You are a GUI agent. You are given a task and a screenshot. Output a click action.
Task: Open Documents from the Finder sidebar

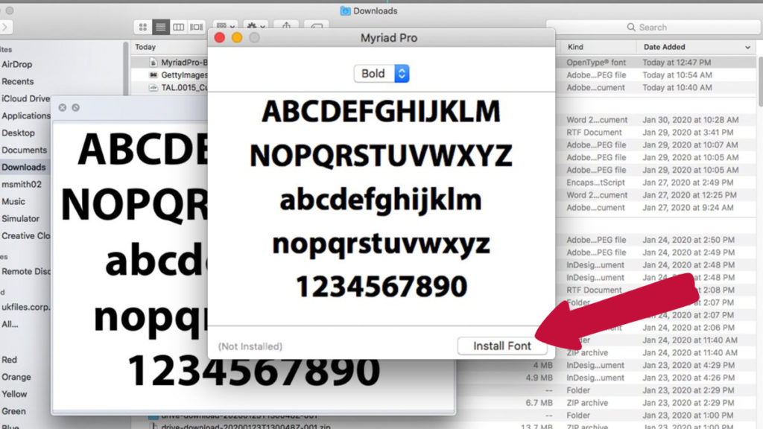pyautogui.click(x=25, y=150)
